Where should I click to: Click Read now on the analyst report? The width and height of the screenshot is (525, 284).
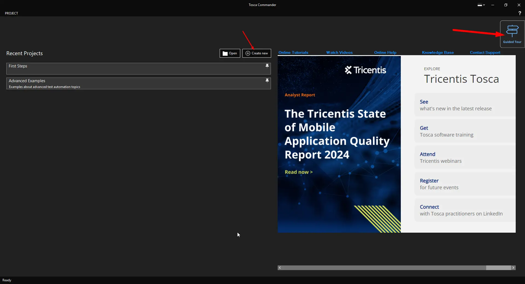(298, 172)
